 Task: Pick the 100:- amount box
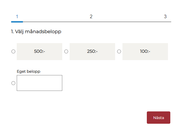click(x=145, y=52)
